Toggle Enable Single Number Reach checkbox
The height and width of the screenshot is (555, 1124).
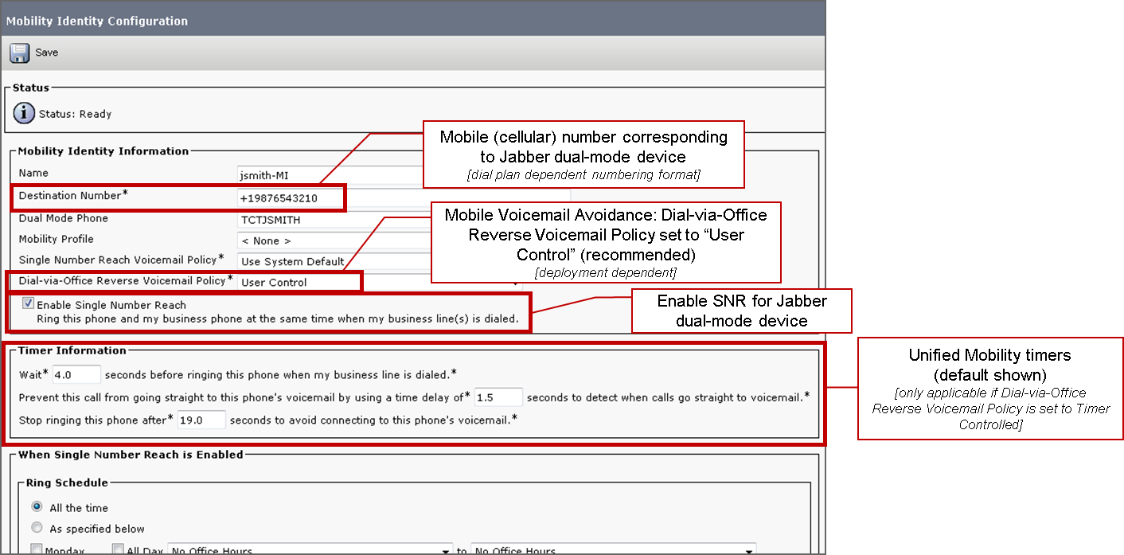[29, 303]
